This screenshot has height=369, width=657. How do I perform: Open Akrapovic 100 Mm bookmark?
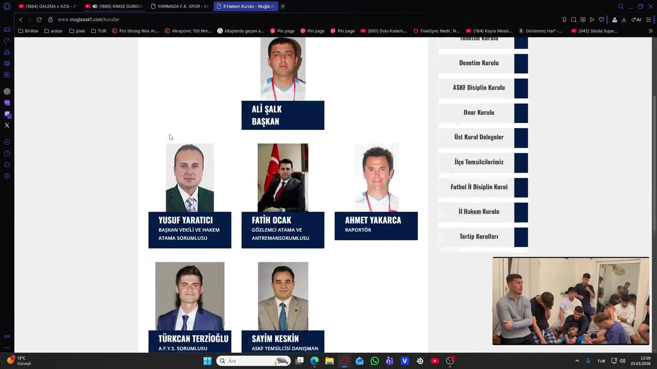coord(188,31)
